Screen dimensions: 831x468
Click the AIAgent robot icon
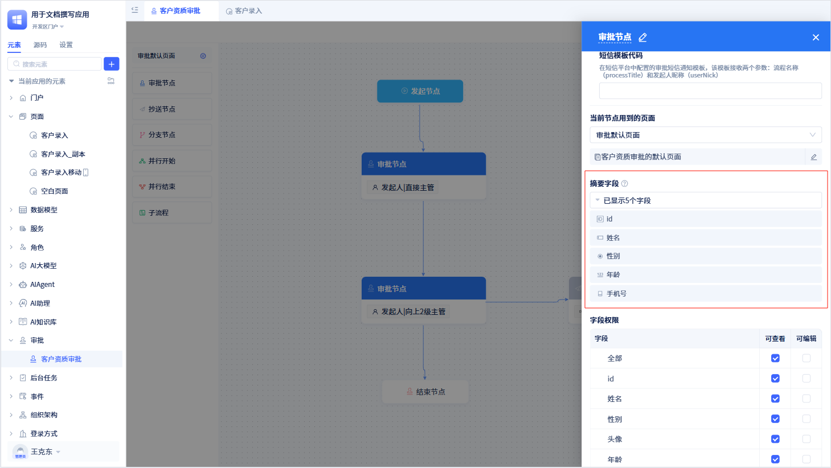23,285
